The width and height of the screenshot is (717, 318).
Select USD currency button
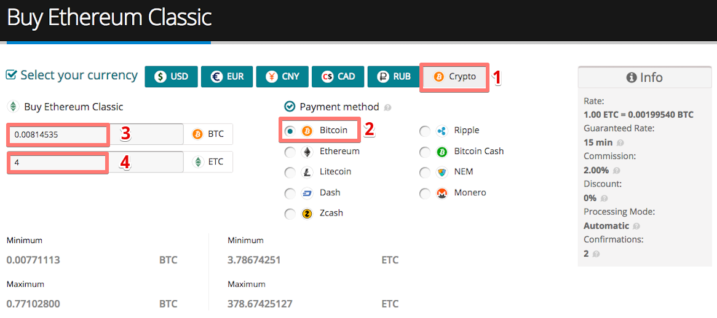coord(171,76)
